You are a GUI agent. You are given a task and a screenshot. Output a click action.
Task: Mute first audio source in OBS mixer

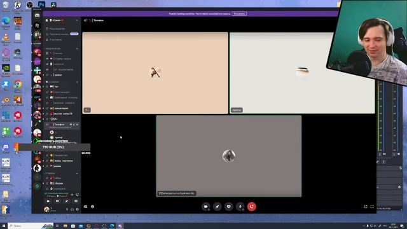click(x=384, y=154)
